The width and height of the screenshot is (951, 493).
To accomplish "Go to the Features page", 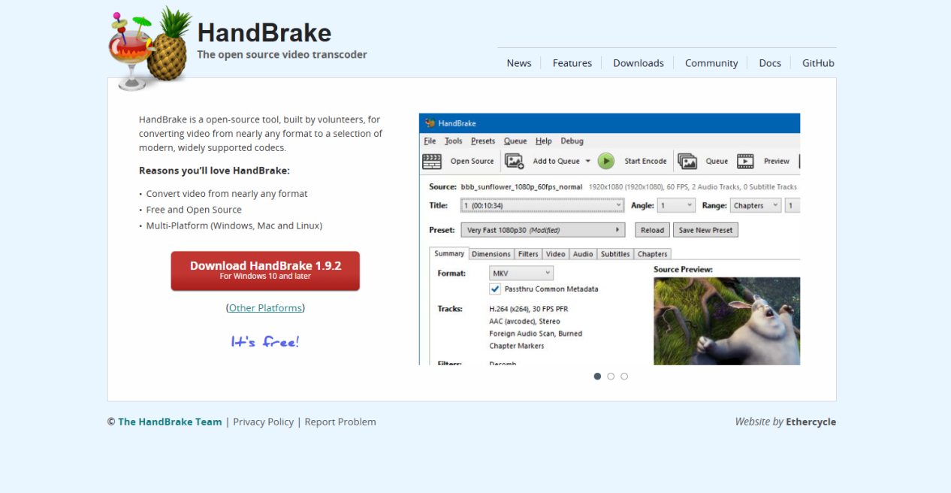I will coord(572,63).
